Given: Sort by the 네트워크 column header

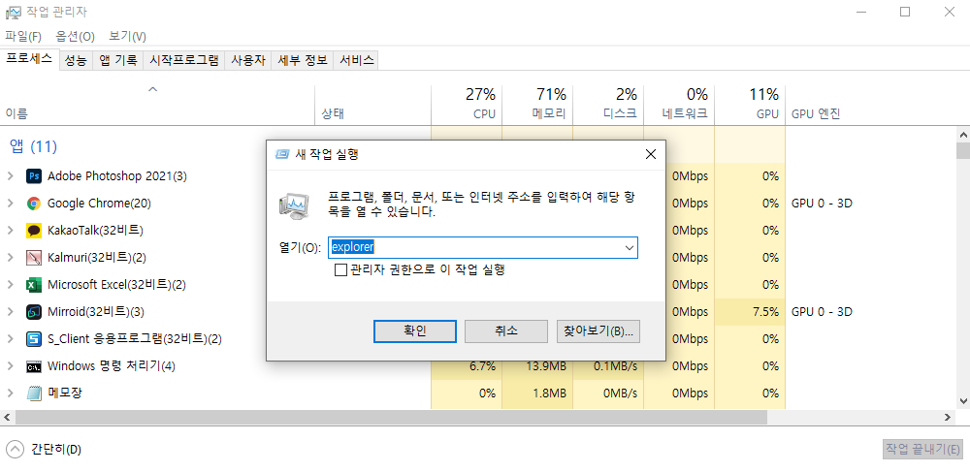Looking at the screenshot, I should 679,104.
